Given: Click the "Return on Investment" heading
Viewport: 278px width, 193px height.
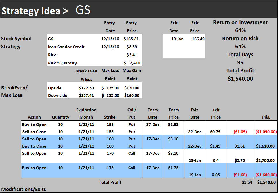Looking at the screenshot, I should click(x=240, y=22).
